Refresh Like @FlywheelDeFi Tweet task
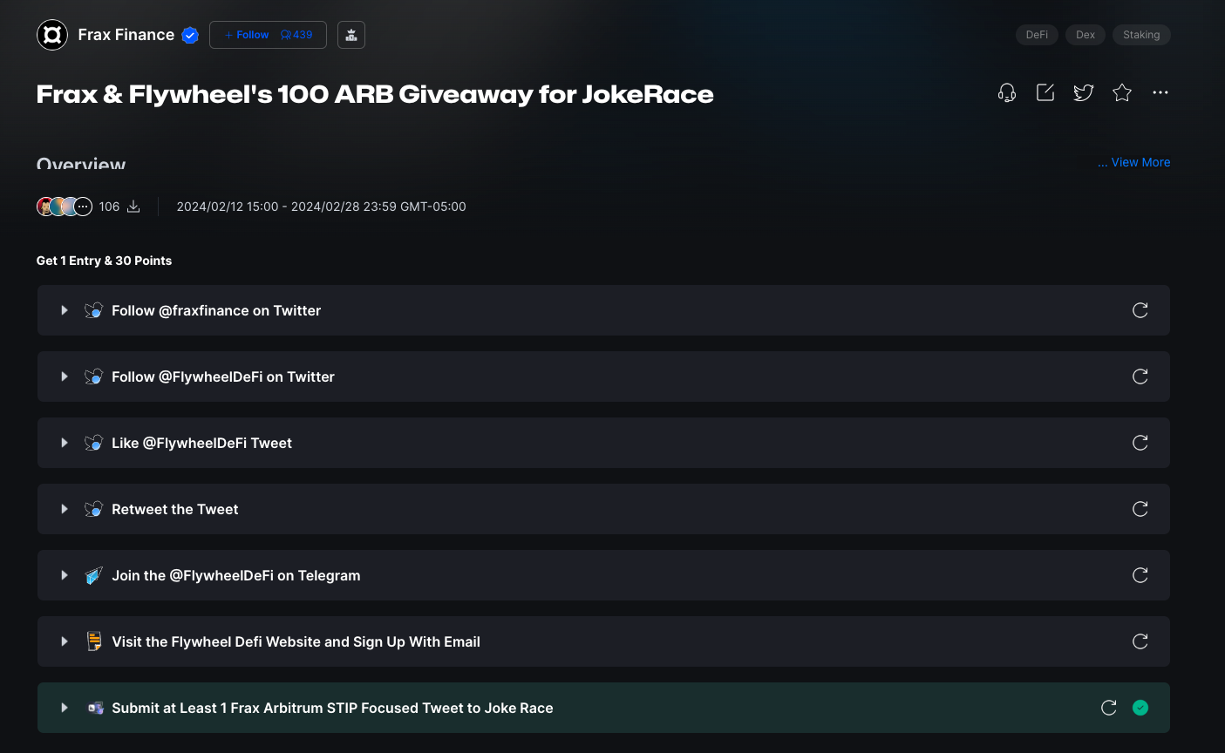Viewport: 1225px width, 753px height. tap(1140, 443)
